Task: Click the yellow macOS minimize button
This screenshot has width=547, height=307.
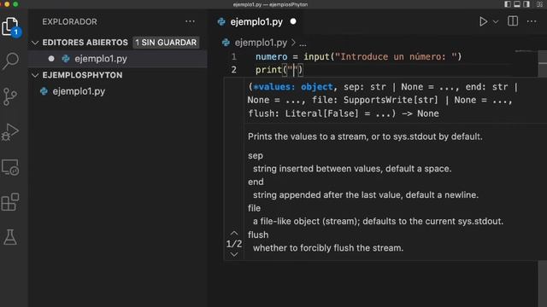Action: [7, 4]
